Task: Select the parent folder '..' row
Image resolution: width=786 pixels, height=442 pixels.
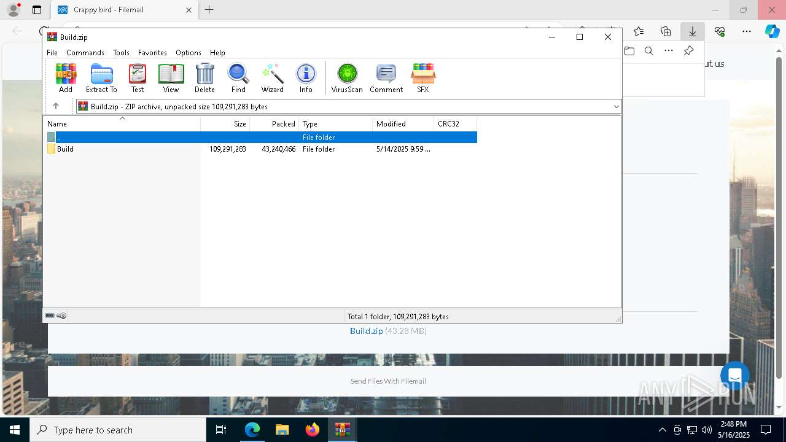Action: 260,137
